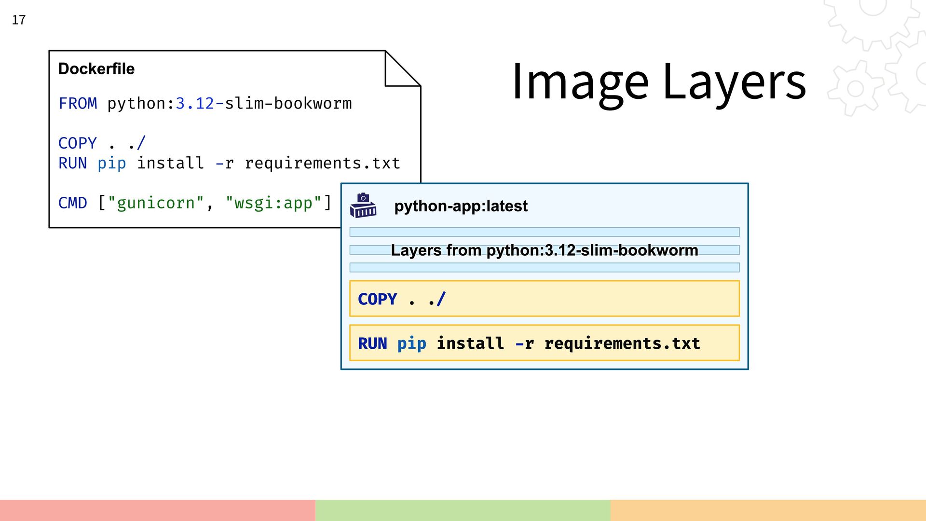926x521 pixels.
Task: Click 'Layers from python:3.12-slim-bookworm' label
Action: pyautogui.click(x=545, y=250)
